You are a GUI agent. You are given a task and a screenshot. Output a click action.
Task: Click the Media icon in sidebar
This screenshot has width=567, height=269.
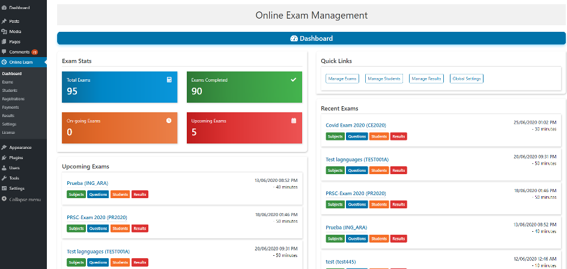tap(5, 31)
